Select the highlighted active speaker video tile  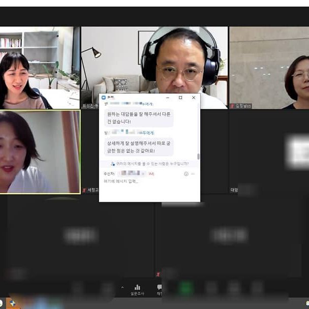(x=40, y=152)
